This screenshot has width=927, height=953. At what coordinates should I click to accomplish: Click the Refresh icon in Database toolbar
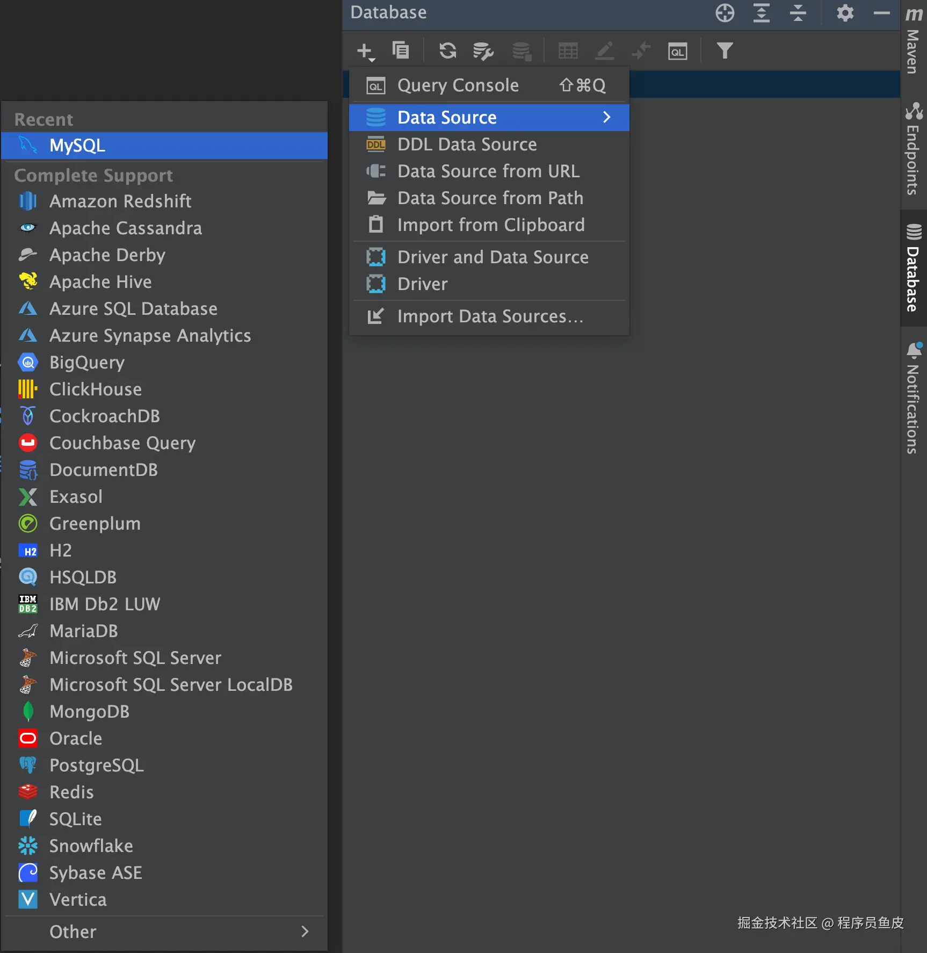[447, 51]
